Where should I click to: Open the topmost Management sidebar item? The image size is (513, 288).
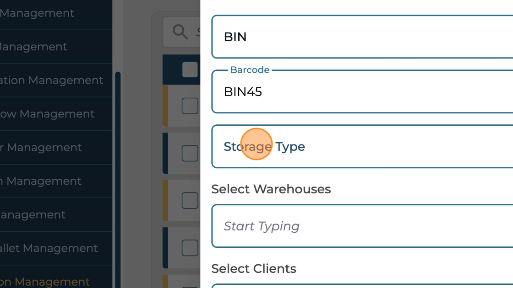(x=37, y=13)
